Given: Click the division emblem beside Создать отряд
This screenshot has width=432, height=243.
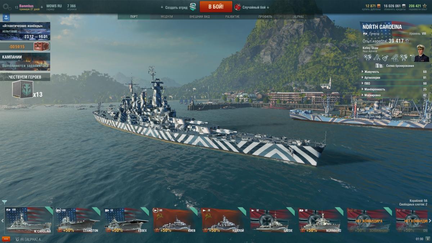Looking at the screenshot, I should 193,7.
